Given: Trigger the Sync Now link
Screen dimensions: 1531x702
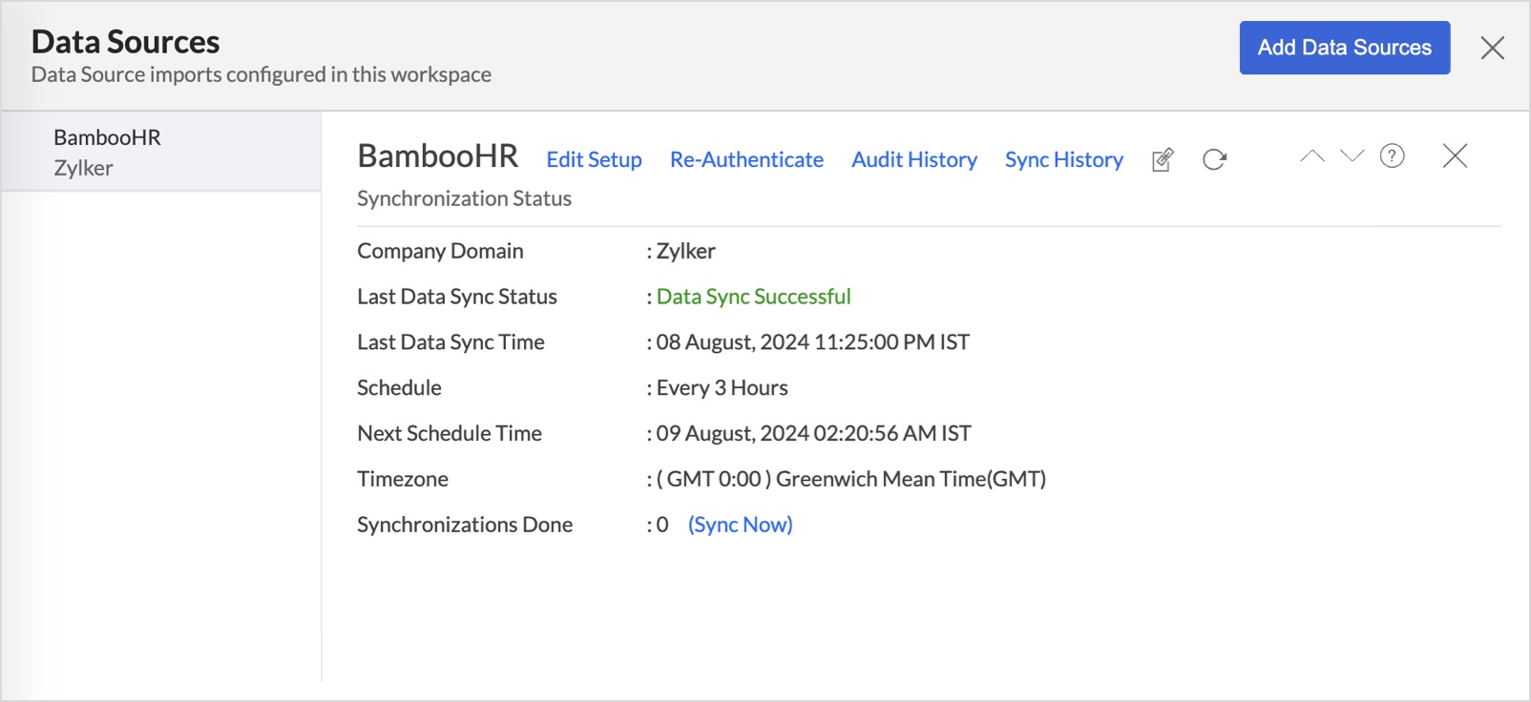Looking at the screenshot, I should pyautogui.click(x=740, y=525).
